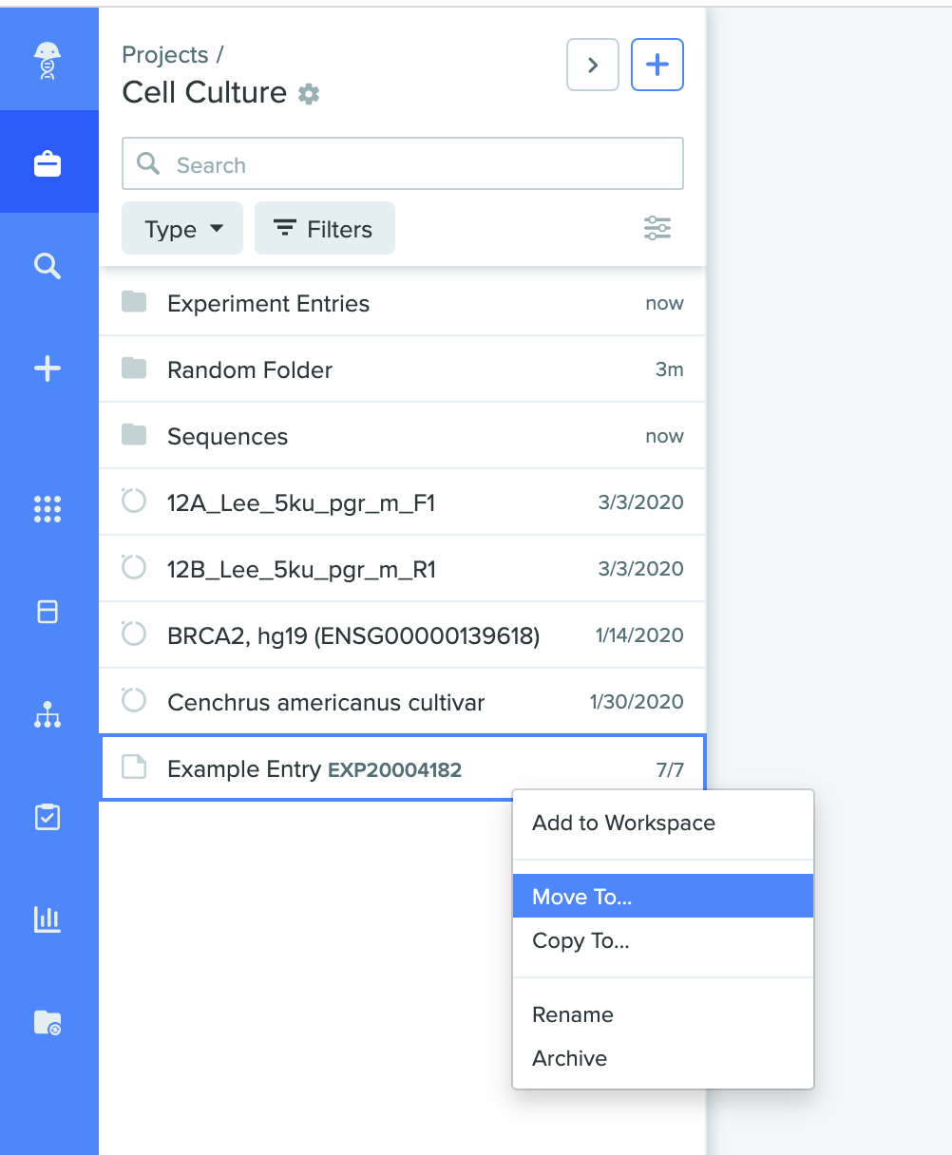Click the 1/14/2020 date on BRCA2 row
The width and height of the screenshot is (952, 1155).
[x=639, y=635]
